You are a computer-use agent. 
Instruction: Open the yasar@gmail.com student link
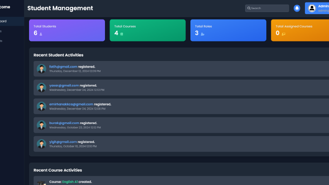coord(64,85)
